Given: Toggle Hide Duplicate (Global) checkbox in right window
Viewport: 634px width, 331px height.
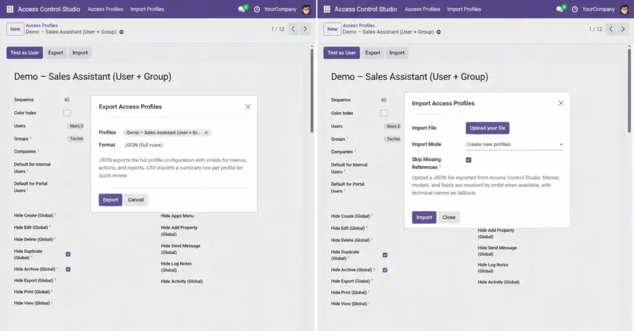Looking at the screenshot, I should (x=385, y=255).
